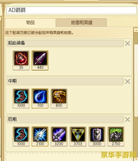Image resolution: width=138 pixels, height=161 pixels.
Task: Click the item set name field AD璐璐
Action: pos(72,10)
